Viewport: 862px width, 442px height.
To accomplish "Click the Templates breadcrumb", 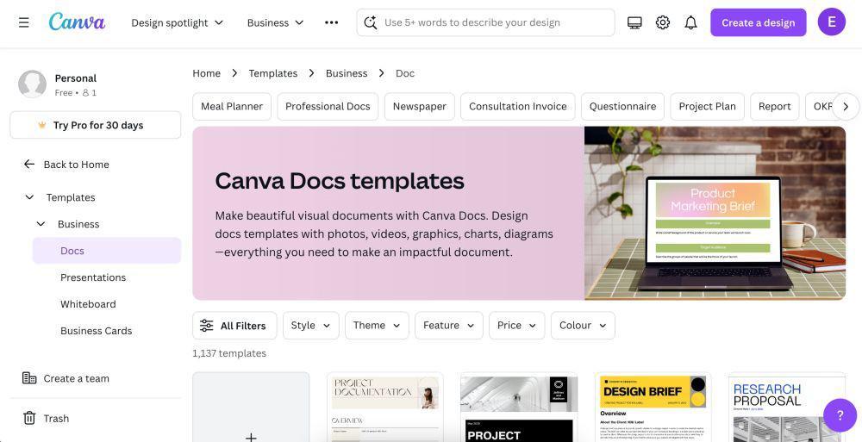I will [272, 73].
